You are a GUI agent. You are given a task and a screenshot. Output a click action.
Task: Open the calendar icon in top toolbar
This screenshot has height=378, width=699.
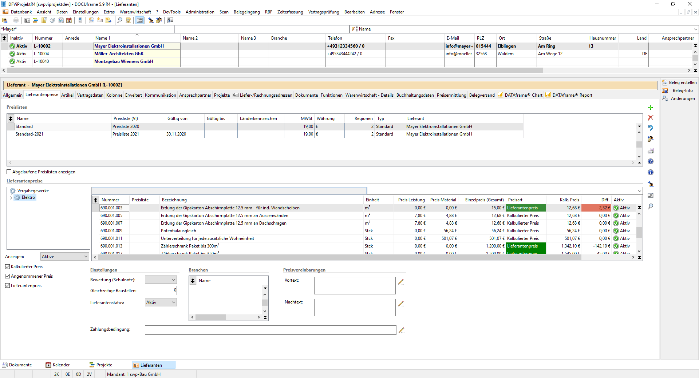pyautogui.click(x=69, y=20)
